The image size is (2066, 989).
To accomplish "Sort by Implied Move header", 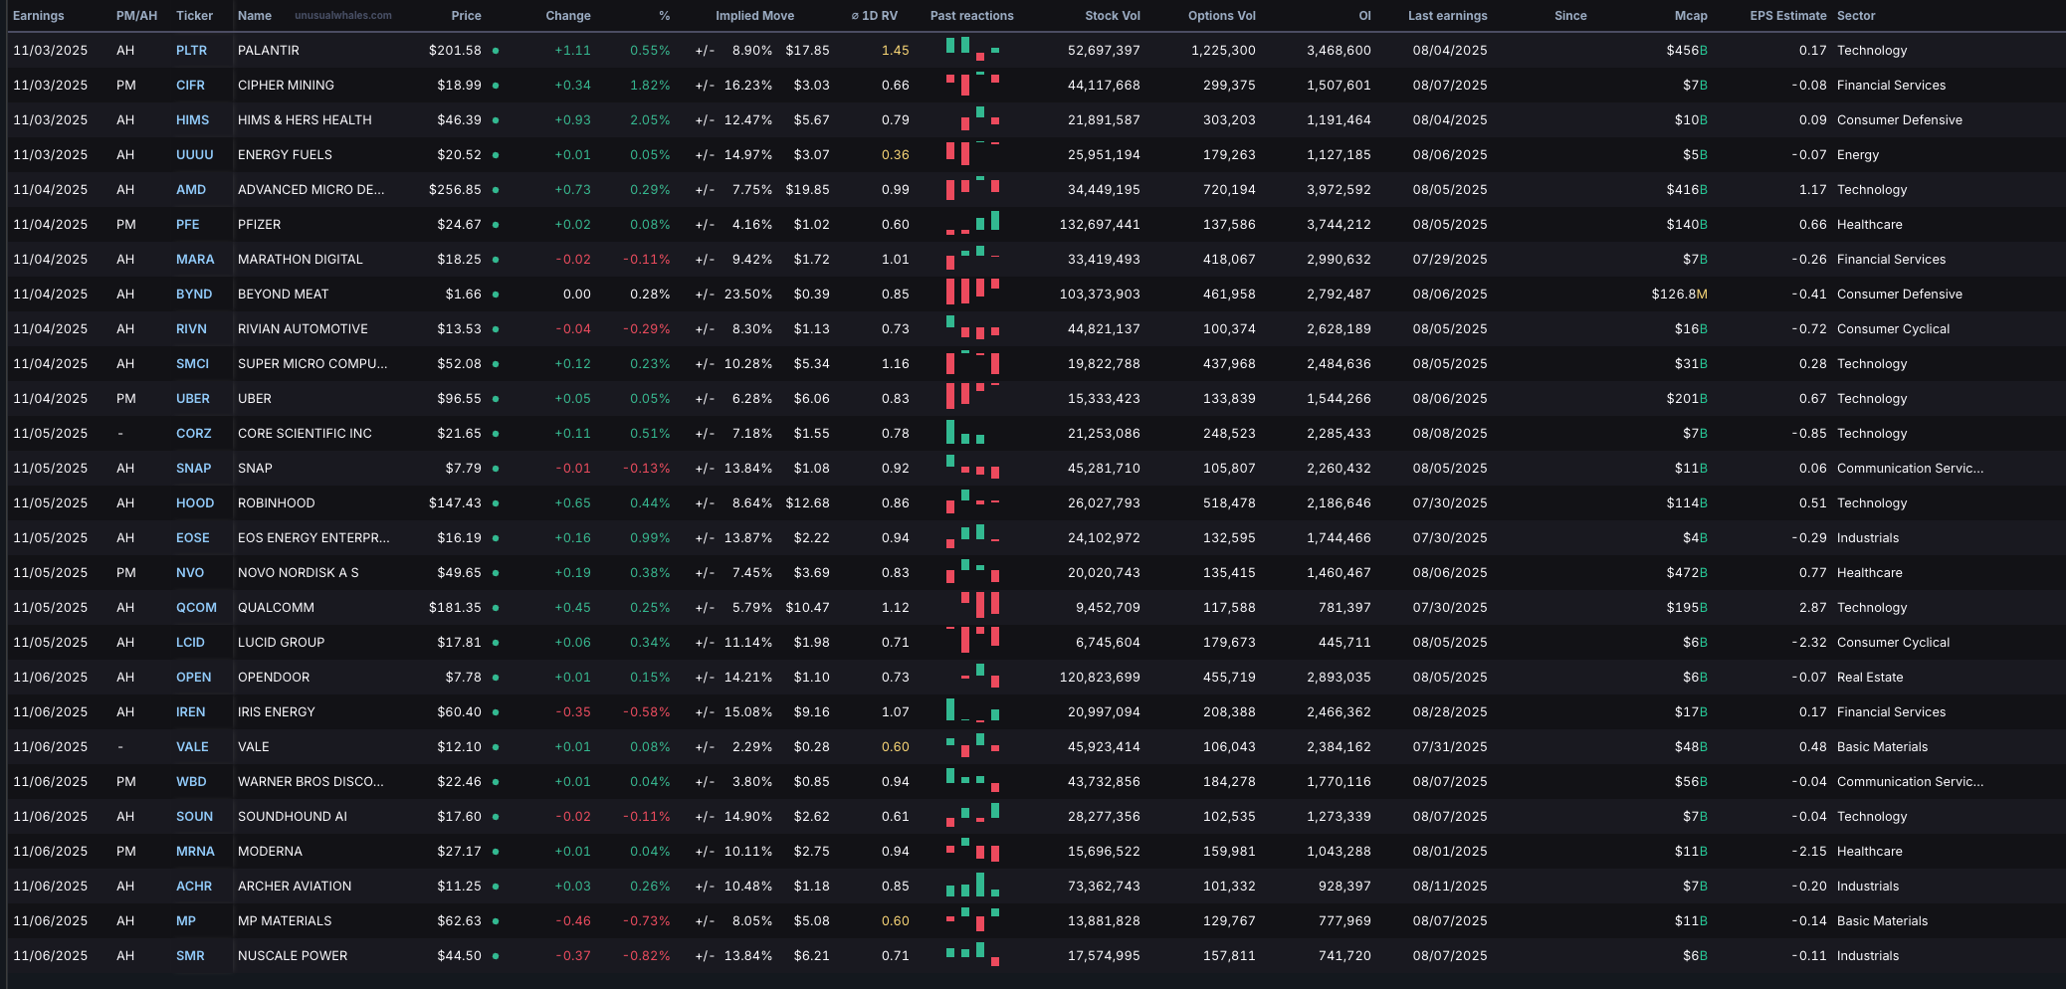I will (754, 16).
